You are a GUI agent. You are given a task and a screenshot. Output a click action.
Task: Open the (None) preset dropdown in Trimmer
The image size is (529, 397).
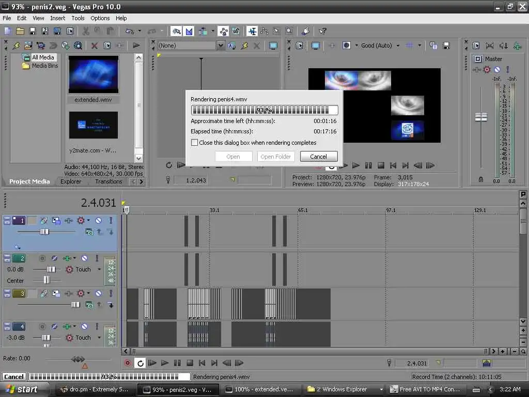click(220, 45)
